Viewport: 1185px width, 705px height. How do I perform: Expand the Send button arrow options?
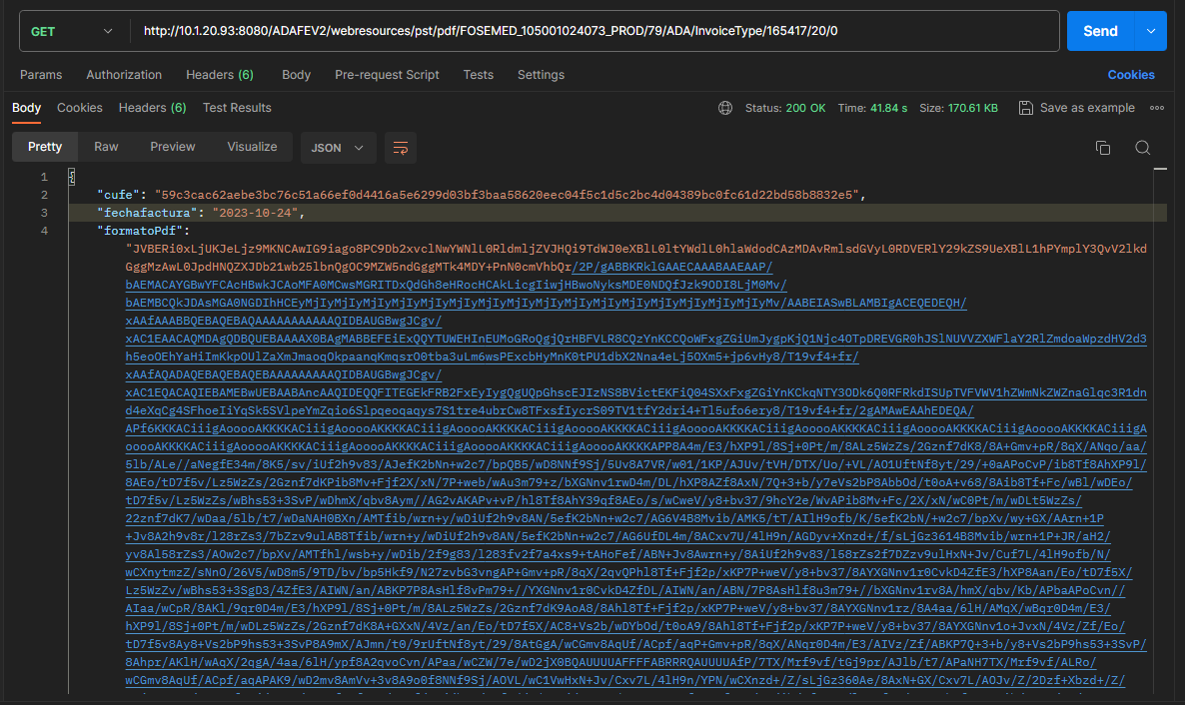[1150, 31]
